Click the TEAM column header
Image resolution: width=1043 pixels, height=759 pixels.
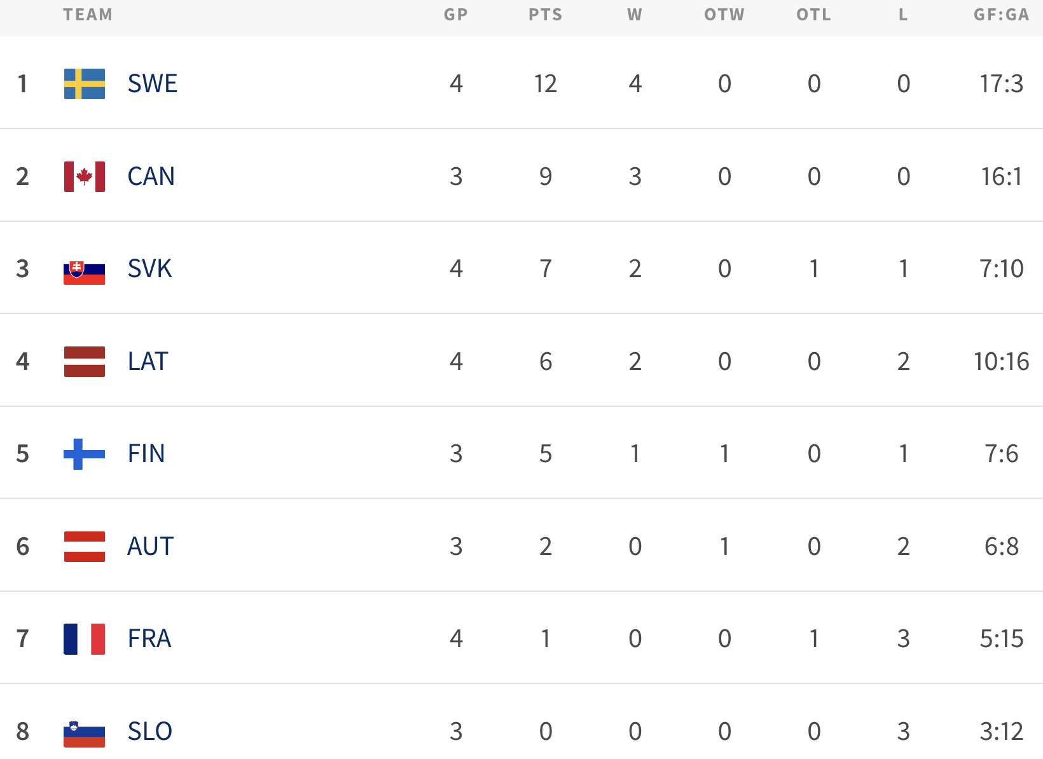click(x=88, y=15)
